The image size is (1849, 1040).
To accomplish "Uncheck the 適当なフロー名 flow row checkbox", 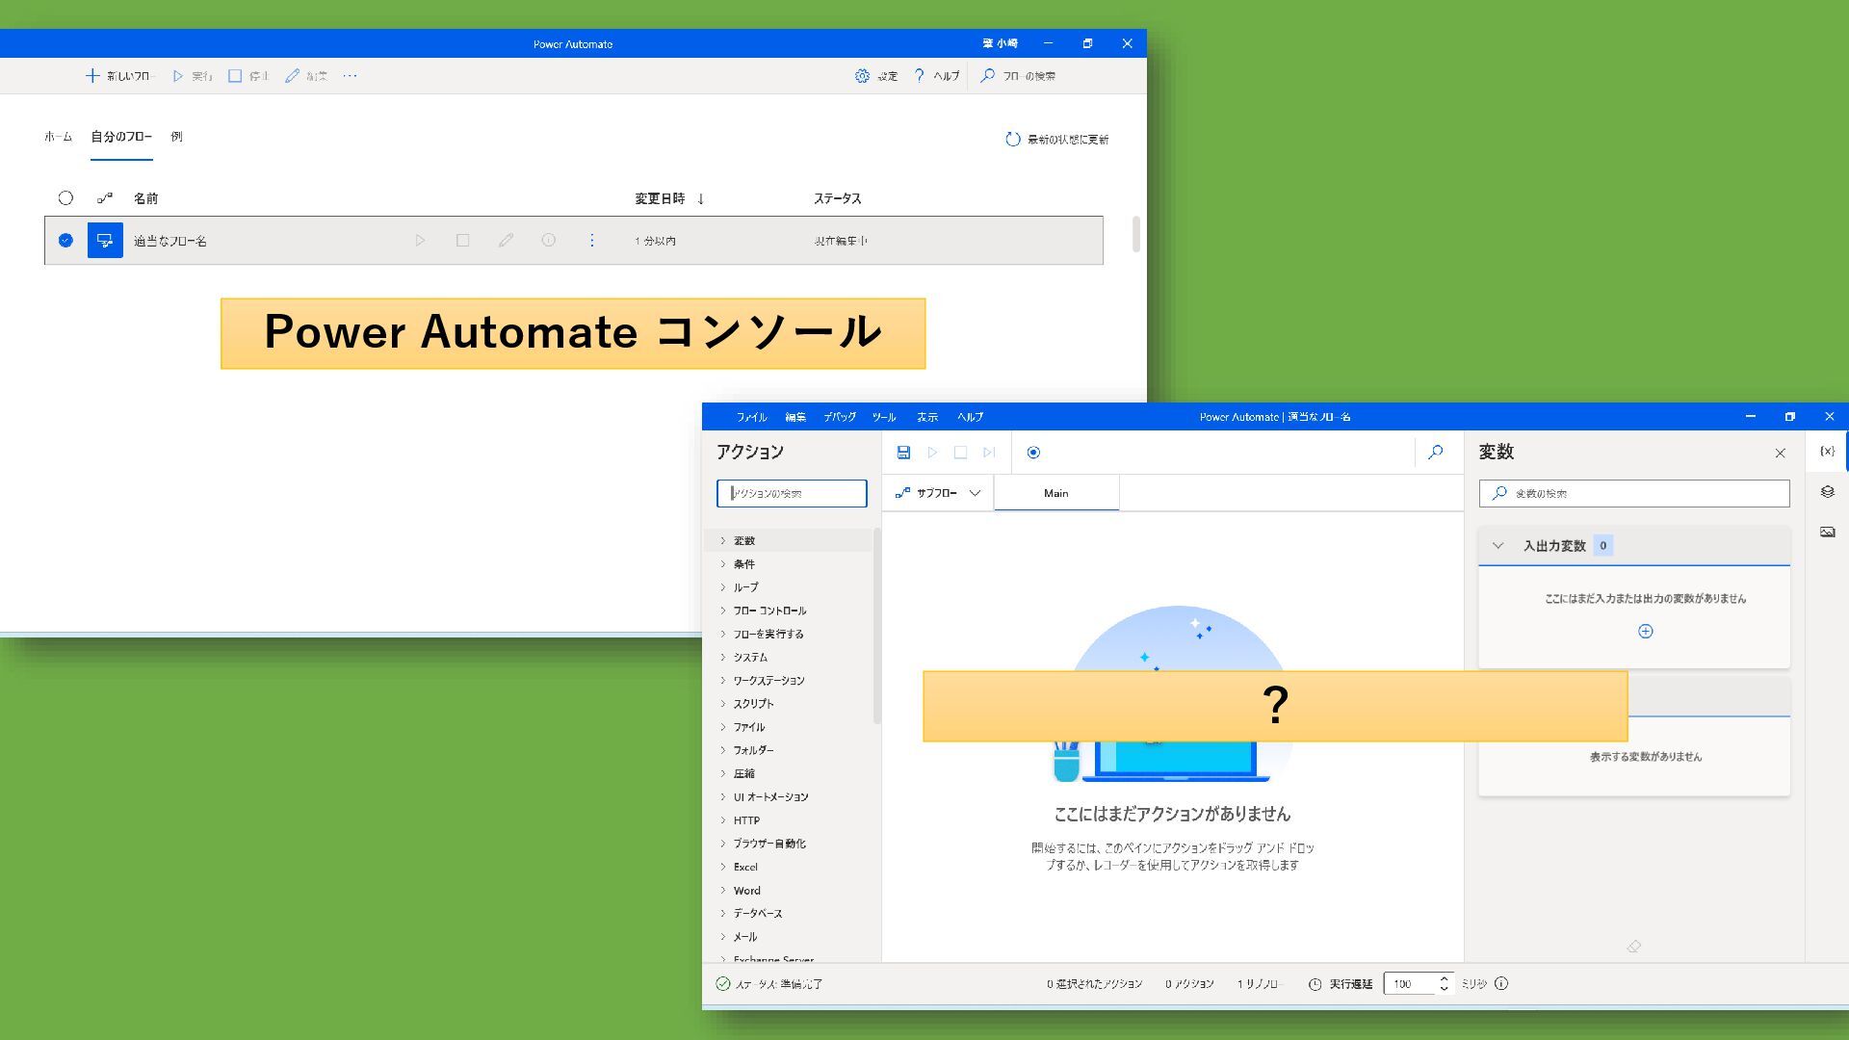I will pyautogui.click(x=65, y=241).
